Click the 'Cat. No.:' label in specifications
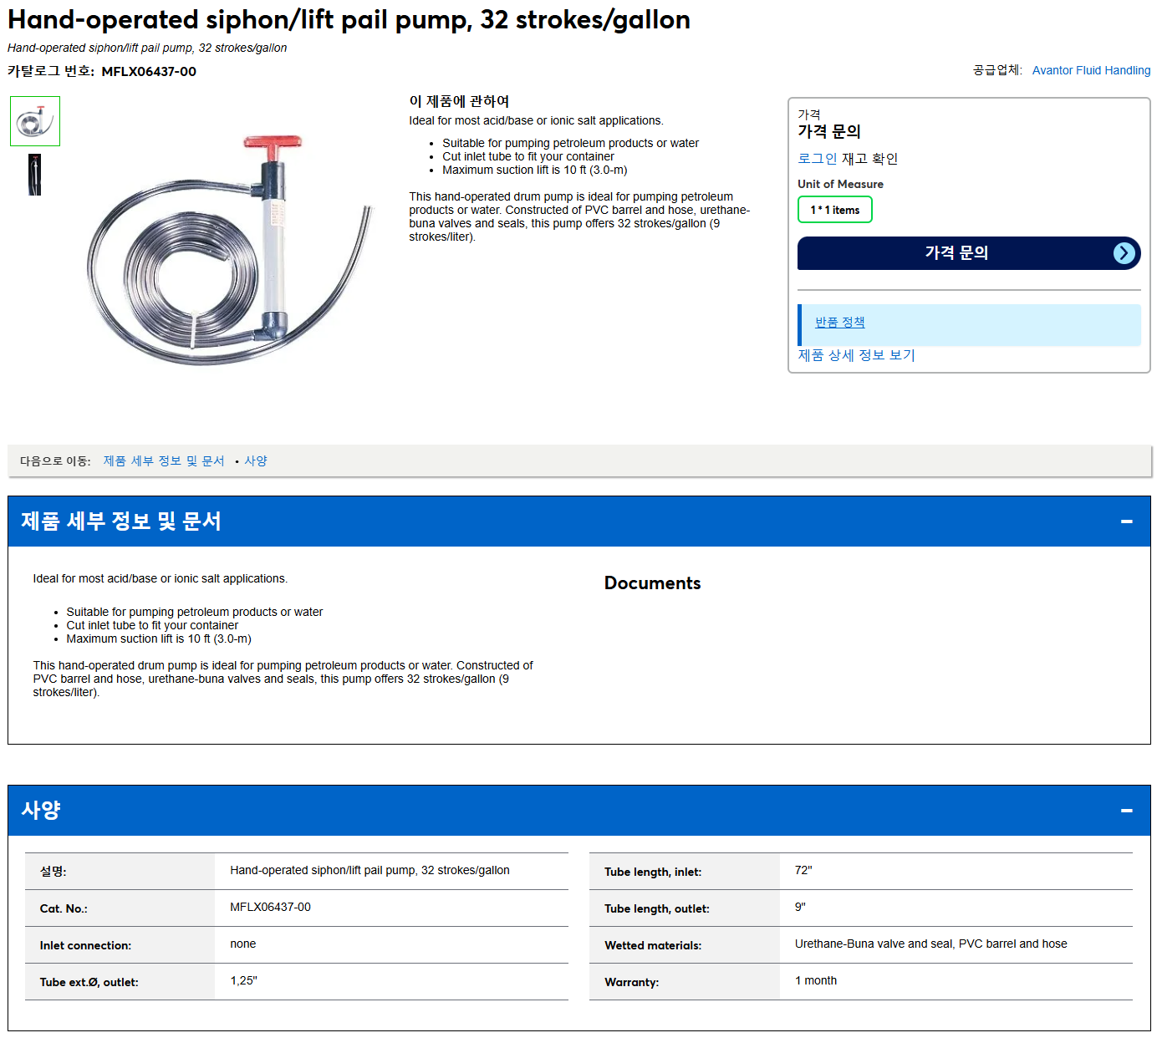The image size is (1157, 1048). pyautogui.click(x=64, y=908)
